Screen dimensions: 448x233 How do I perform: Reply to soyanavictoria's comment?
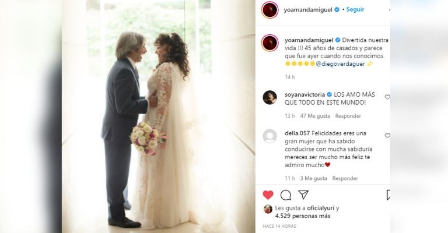click(348, 116)
